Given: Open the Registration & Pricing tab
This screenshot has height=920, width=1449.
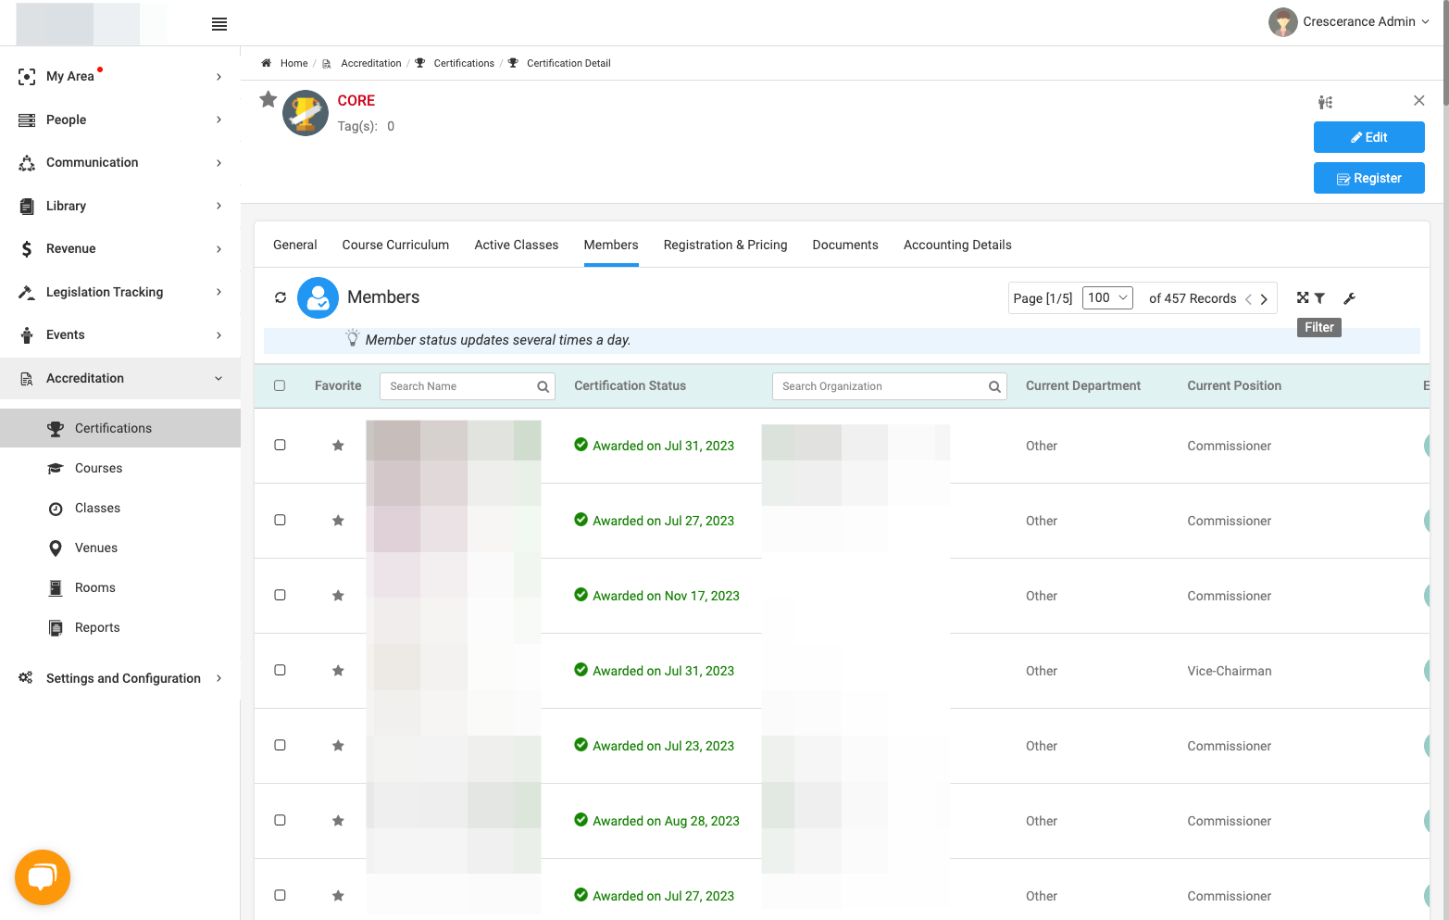Looking at the screenshot, I should point(725,245).
